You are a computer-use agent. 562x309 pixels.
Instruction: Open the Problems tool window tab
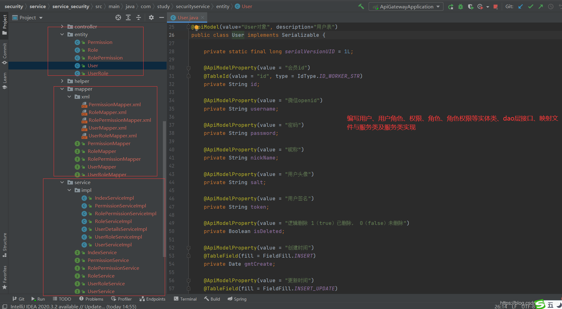point(91,299)
